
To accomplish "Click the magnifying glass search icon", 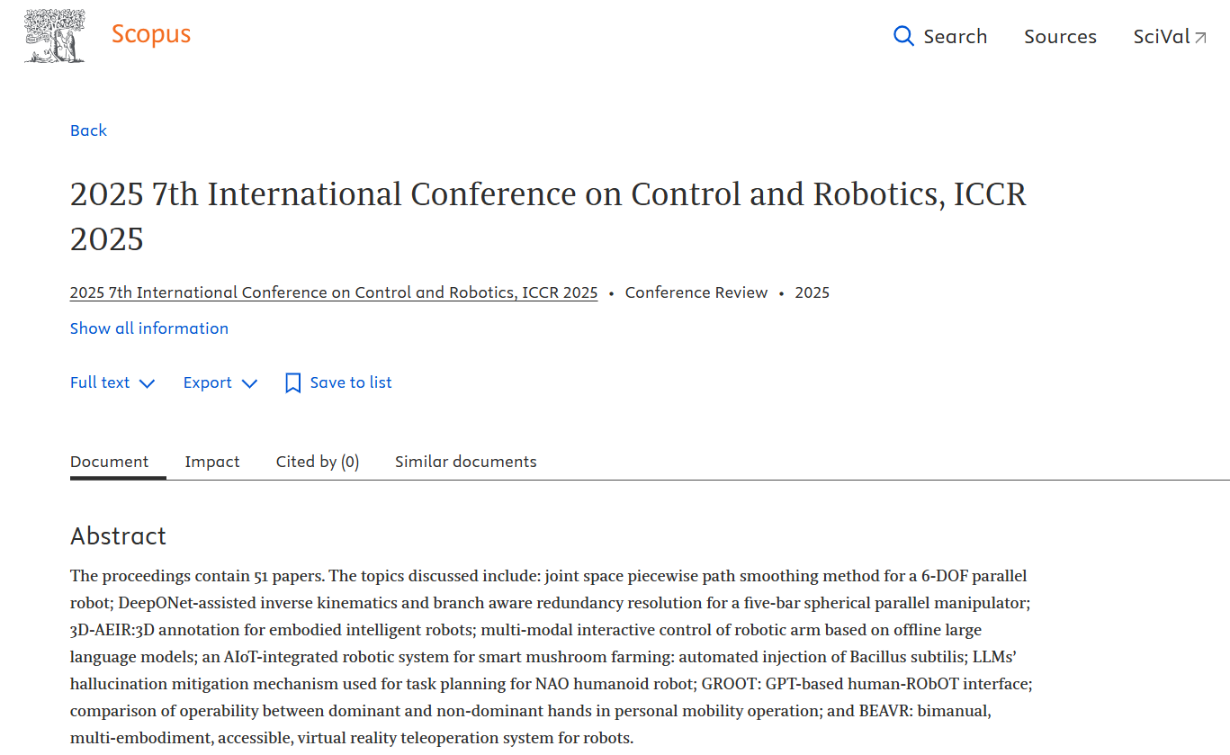I will [903, 36].
